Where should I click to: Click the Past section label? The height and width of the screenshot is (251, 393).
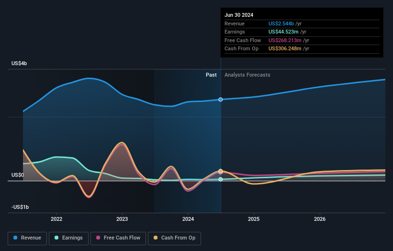click(x=211, y=75)
